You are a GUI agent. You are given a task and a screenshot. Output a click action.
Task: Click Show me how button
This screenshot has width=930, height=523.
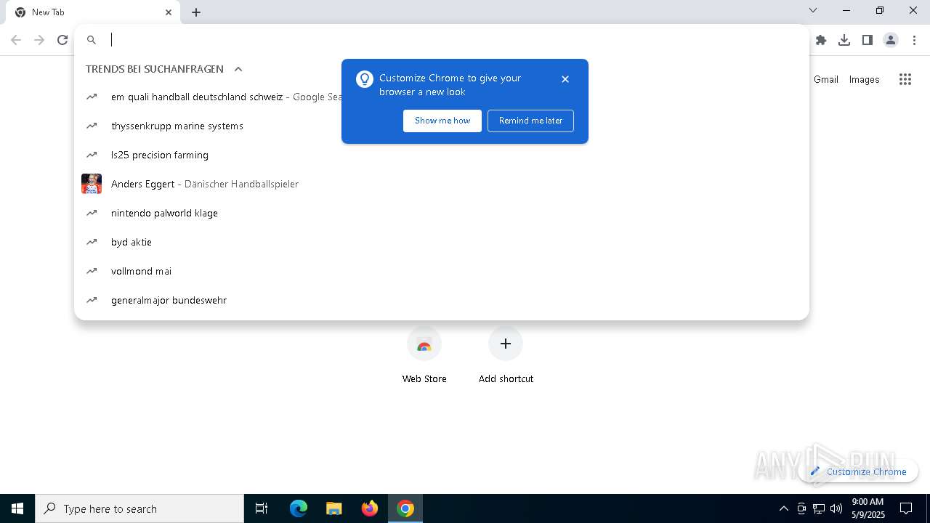[442, 121]
